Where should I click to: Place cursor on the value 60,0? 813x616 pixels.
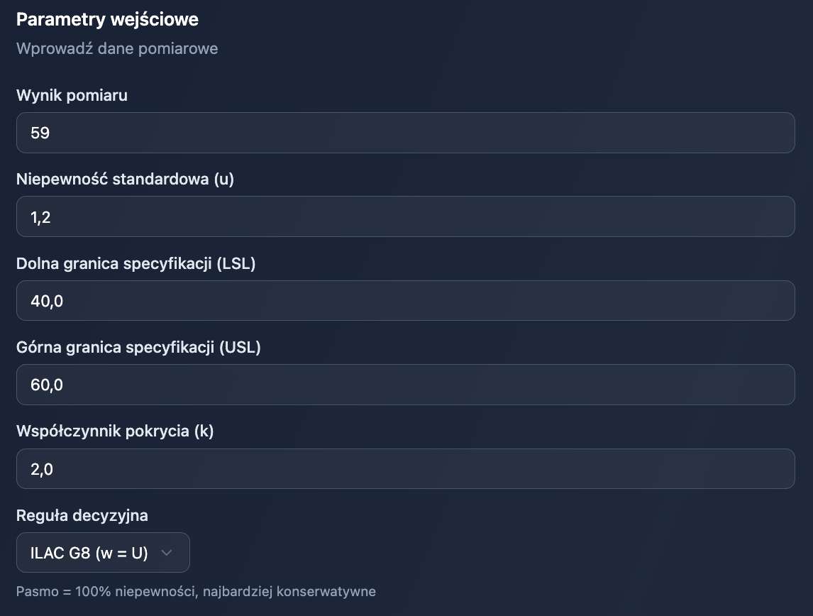click(x=47, y=385)
